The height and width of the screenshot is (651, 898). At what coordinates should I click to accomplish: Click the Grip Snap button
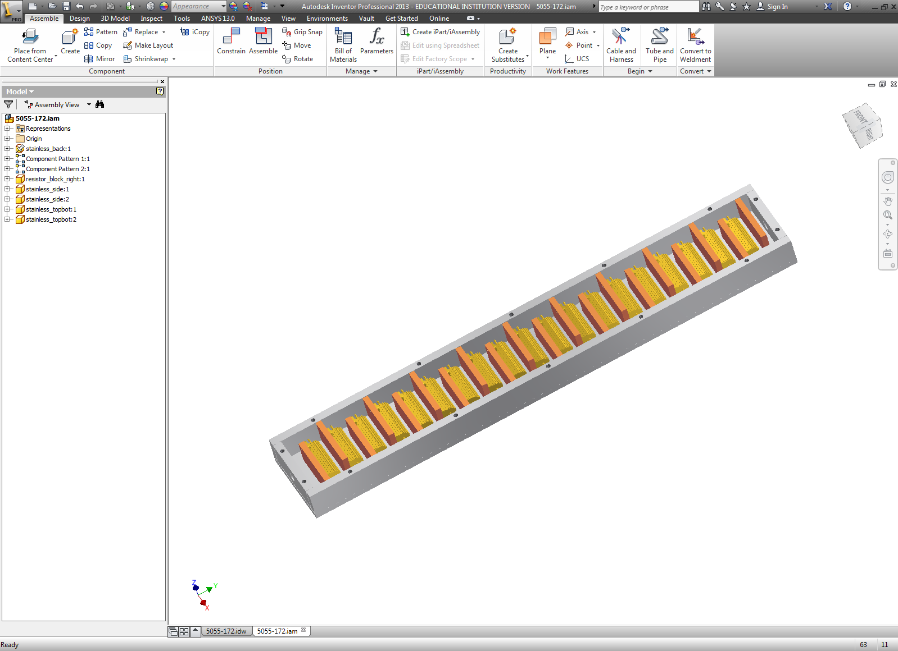pyautogui.click(x=302, y=32)
